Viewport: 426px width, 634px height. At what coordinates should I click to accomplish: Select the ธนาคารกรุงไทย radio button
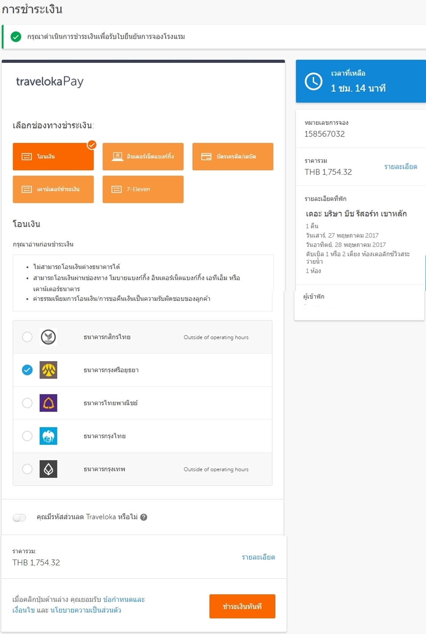coord(27,436)
